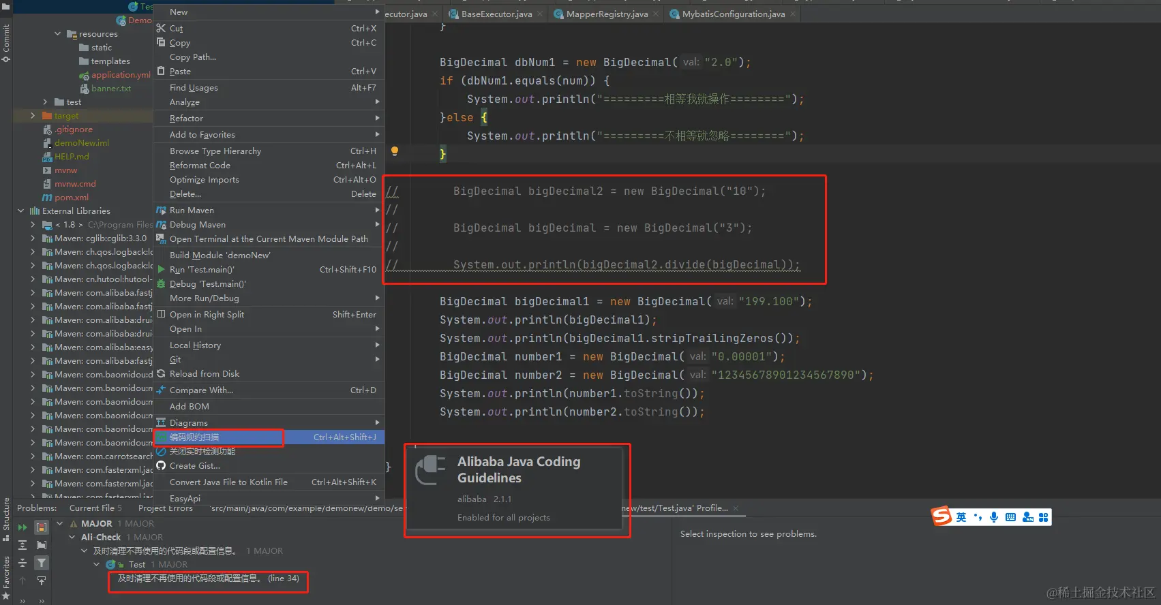
Task: Choose Optimize Imports menu entry
Action: tap(269, 180)
